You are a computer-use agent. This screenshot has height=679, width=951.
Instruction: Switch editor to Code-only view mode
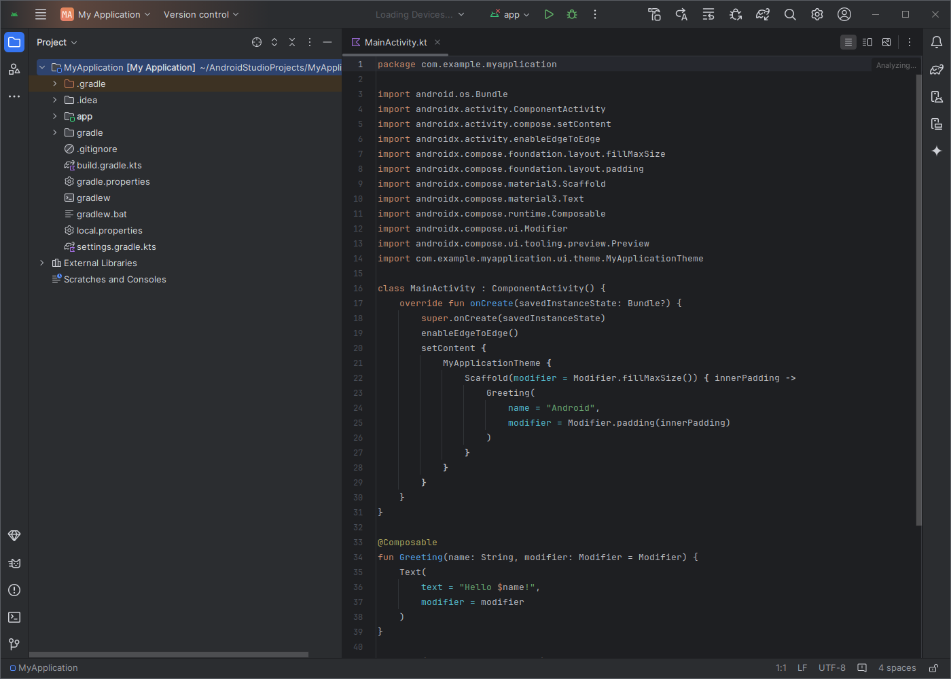[848, 42]
